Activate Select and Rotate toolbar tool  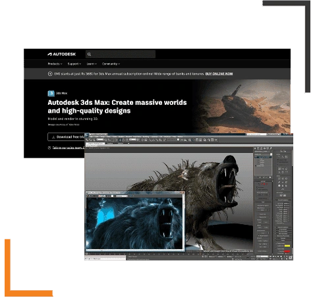124,140
